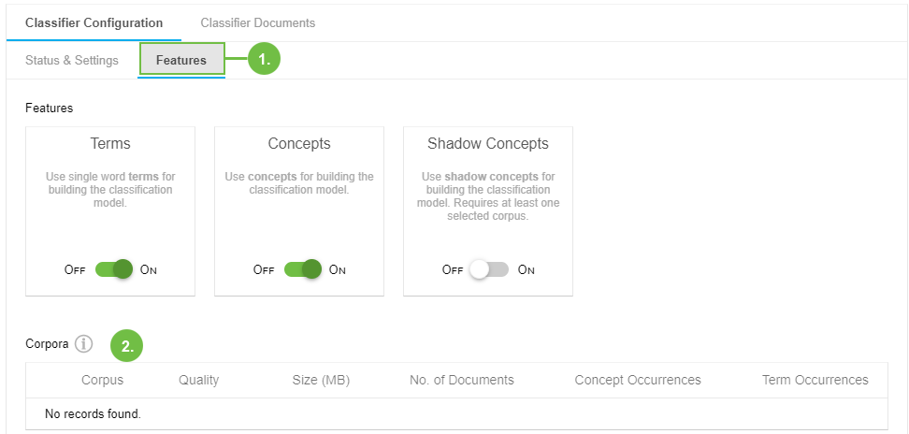Click the Terms feature card title
909x434 pixels.
pos(110,144)
